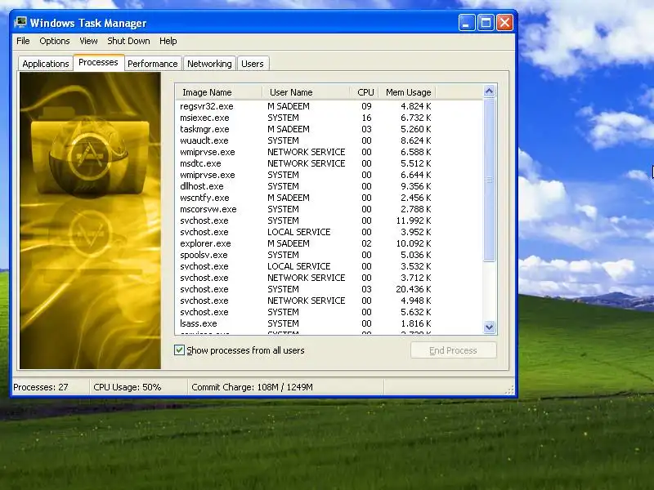Image resolution: width=654 pixels, height=490 pixels.
Task: Click the yellow App Store artwork panel
Action: tap(90, 220)
